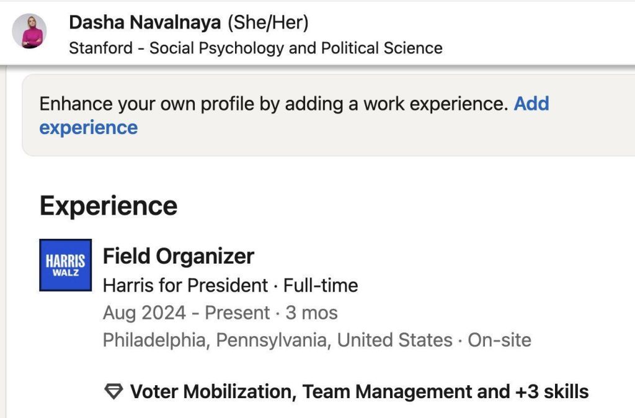635x418 pixels.
Task: Open the Harris for President company name
Action: [x=185, y=286]
